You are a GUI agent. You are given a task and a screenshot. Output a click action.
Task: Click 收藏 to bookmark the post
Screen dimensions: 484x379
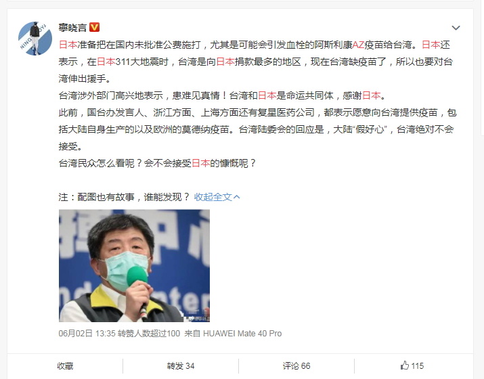[65, 366]
